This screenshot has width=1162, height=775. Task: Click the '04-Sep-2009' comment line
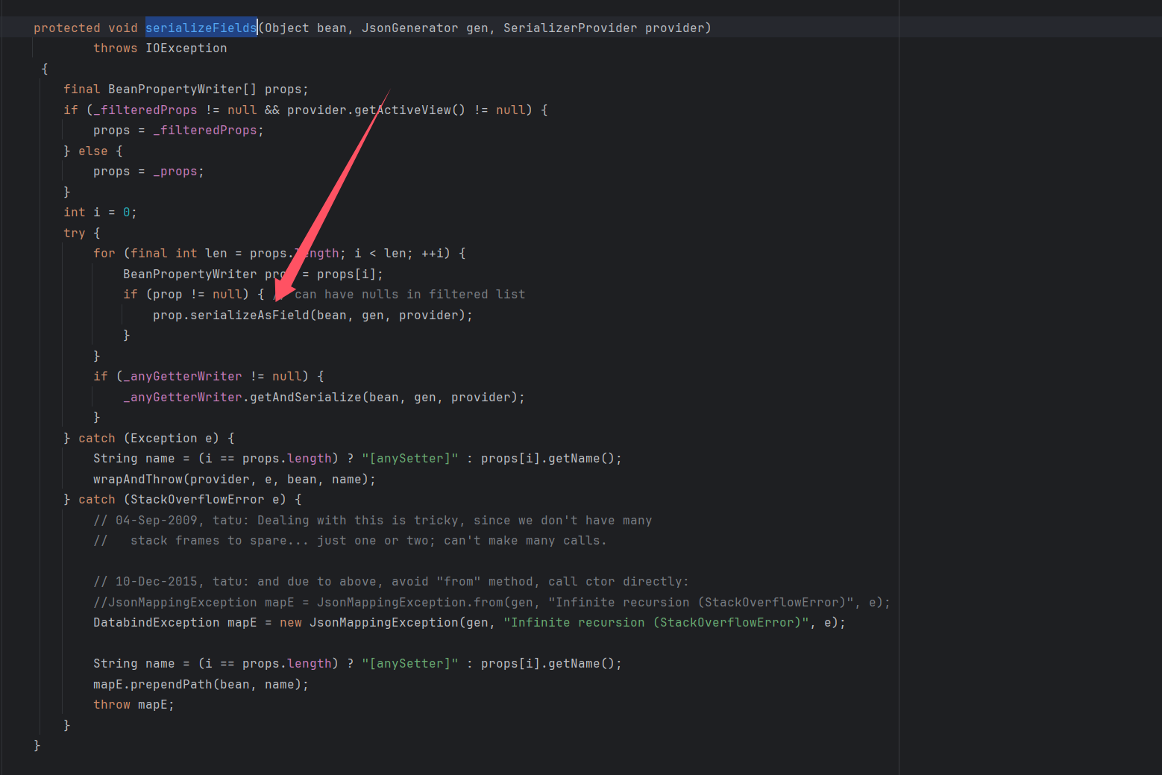pos(373,520)
